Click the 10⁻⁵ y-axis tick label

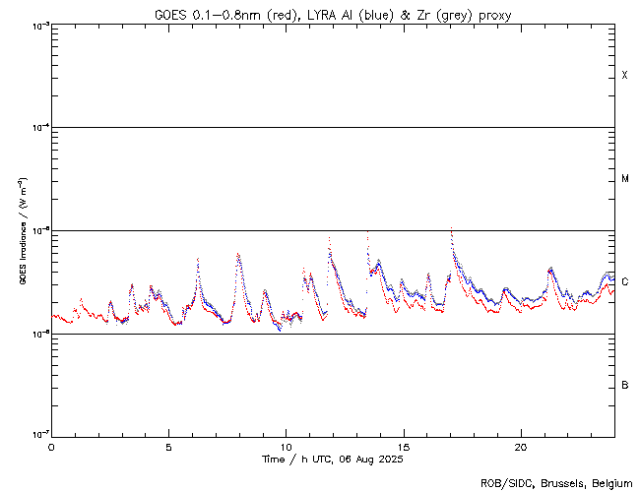(37, 230)
